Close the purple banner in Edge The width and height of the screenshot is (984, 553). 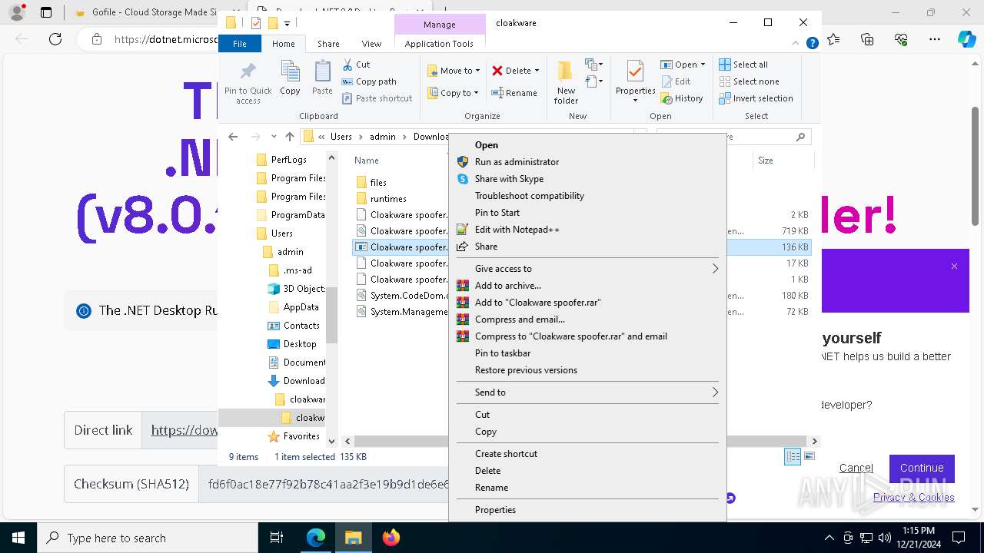click(x=954, y=267)
